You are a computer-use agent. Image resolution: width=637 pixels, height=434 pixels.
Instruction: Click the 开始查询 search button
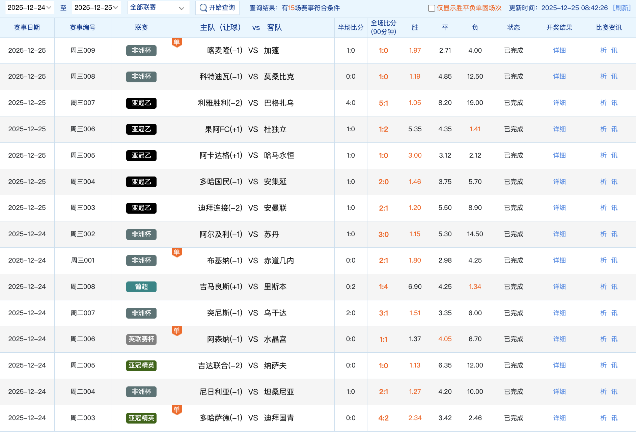point(217,8)
